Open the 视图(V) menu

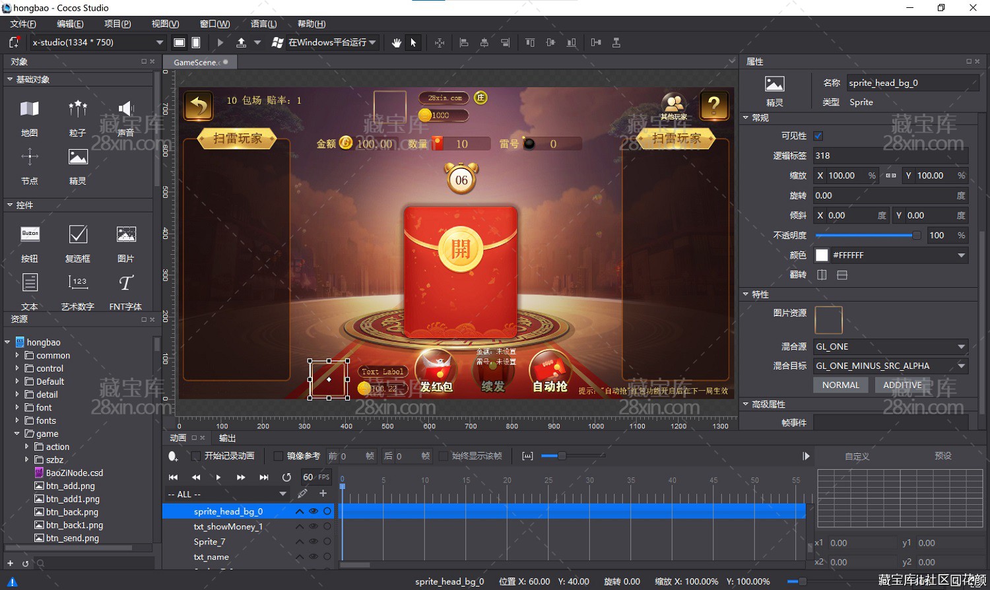(x=165, y=24)
